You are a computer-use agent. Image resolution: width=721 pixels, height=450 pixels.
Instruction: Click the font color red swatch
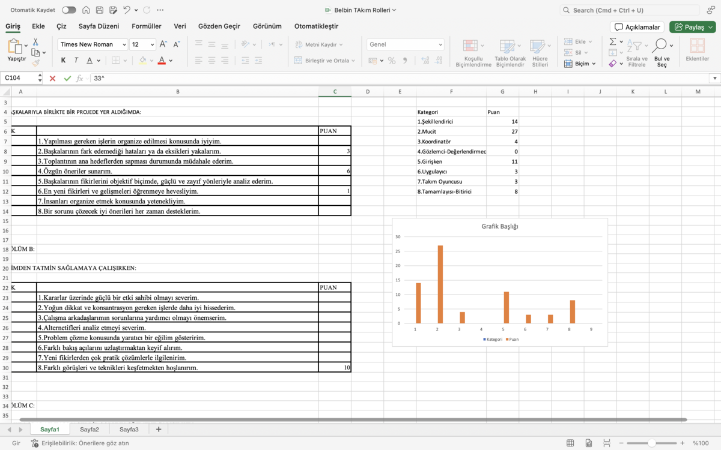162,61
